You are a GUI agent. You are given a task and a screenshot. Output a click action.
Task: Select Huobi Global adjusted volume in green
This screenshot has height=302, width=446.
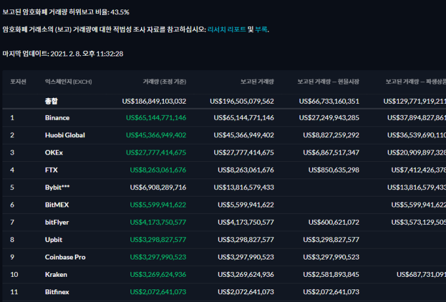[x=156, y=135]
